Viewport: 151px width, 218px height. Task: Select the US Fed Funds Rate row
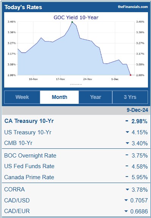76,166
